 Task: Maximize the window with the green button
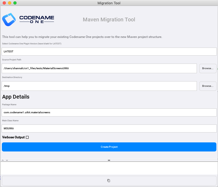pos(15,3)
